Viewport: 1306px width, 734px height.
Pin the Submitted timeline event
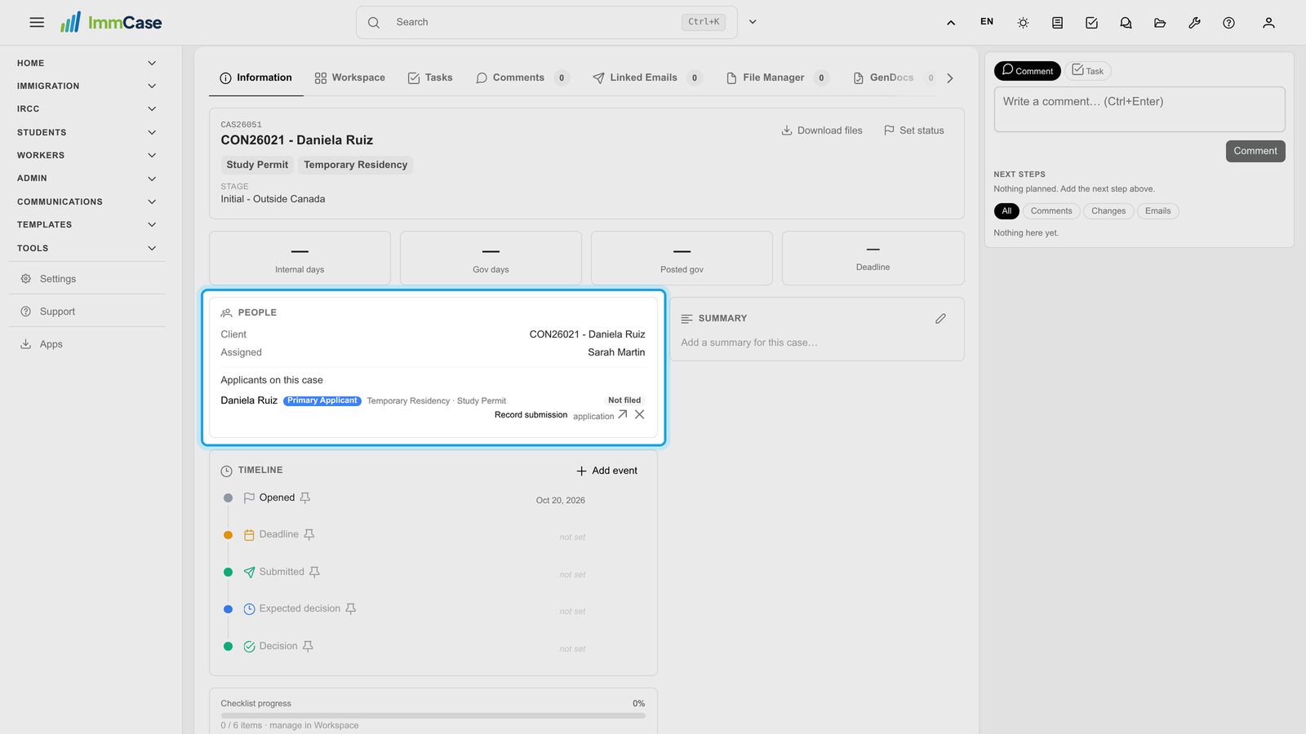314,572
